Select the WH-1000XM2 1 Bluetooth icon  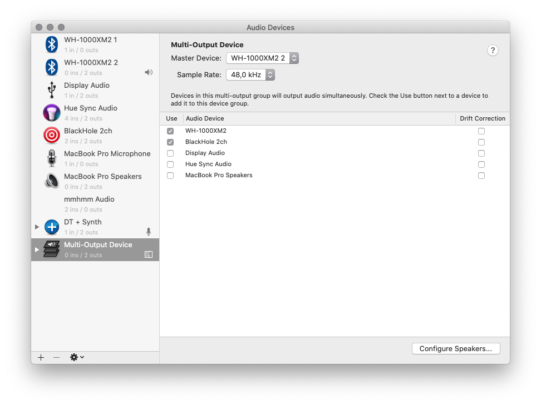click(x=52, y=44)
